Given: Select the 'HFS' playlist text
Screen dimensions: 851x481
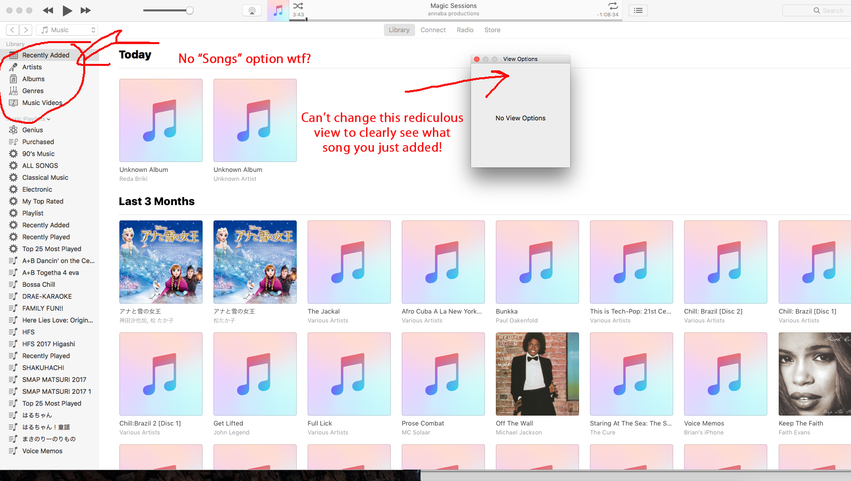Looking at the screenshot, I should point(28,332).
